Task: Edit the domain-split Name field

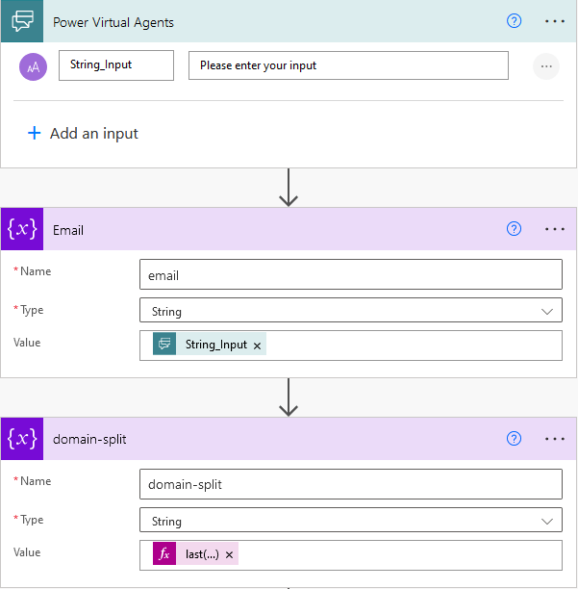Action: tap(351, 484)
